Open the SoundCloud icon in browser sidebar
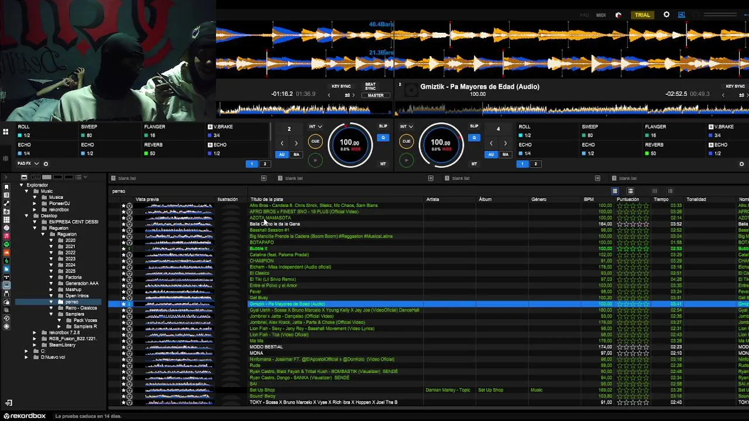Viewport: 749px width, 421px height. point(6,253)
